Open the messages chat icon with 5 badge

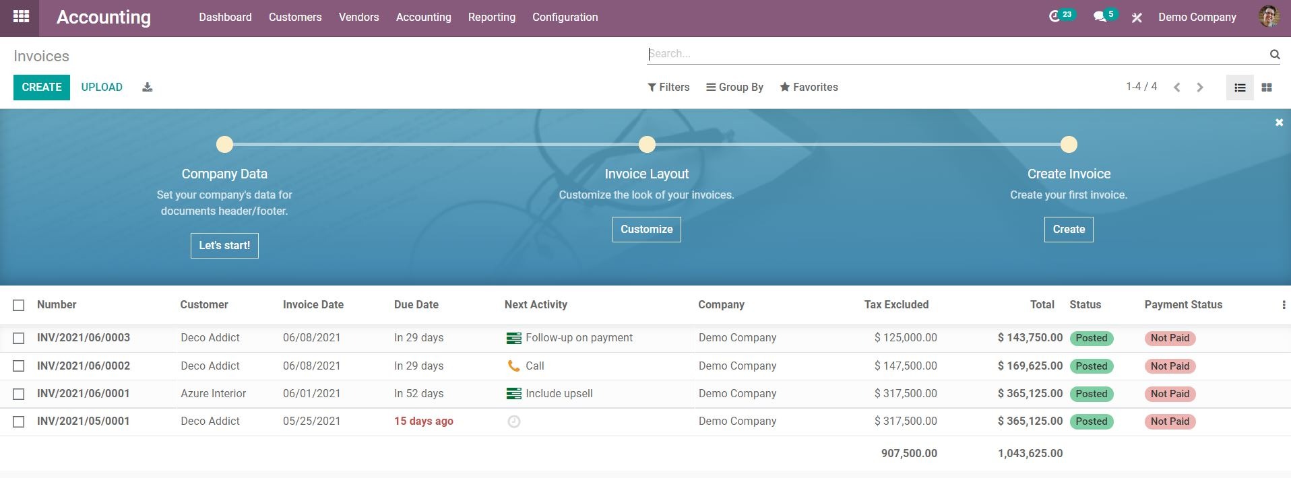(x=1100, y=17)
